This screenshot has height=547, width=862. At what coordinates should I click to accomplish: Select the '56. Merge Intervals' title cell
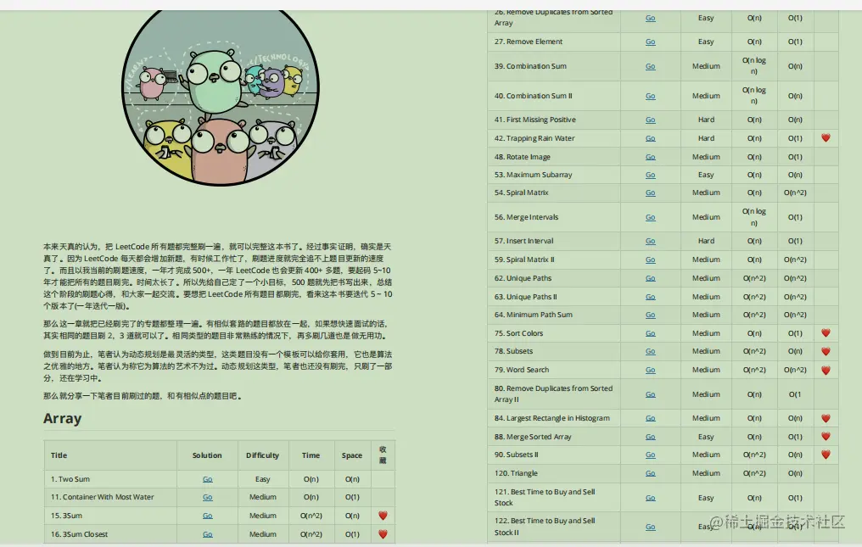[x=554, y=217]
